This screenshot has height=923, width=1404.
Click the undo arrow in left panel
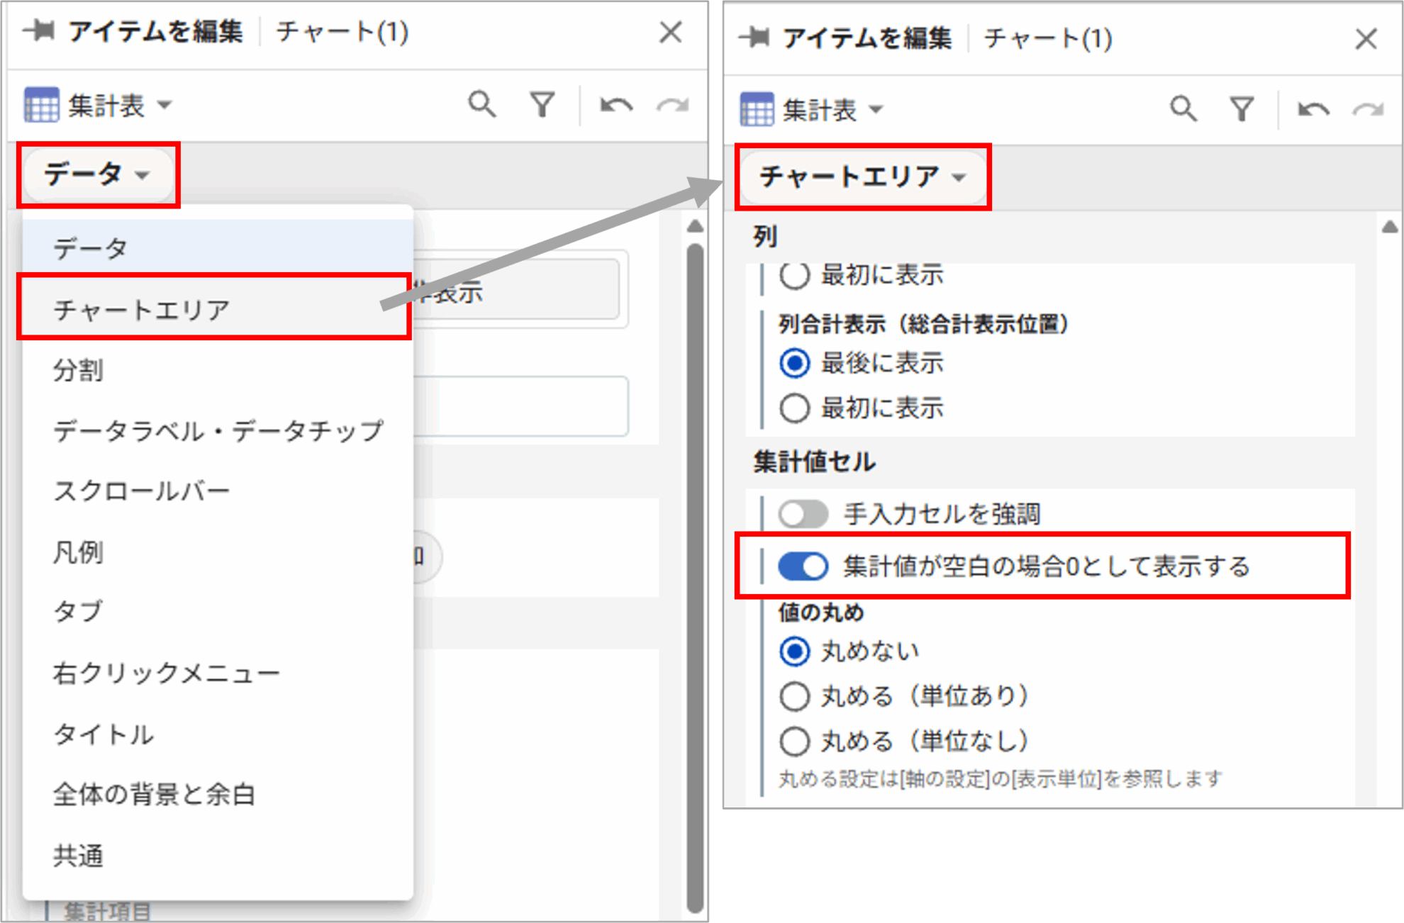(615, 106)
